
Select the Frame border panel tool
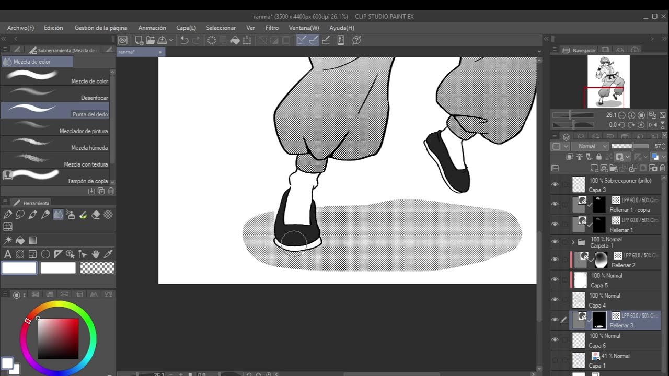coord(33,254)
